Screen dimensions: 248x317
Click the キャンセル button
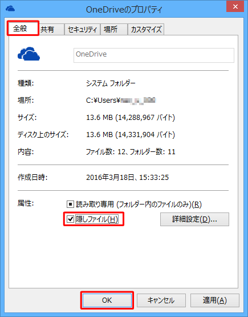pos(161,300)
